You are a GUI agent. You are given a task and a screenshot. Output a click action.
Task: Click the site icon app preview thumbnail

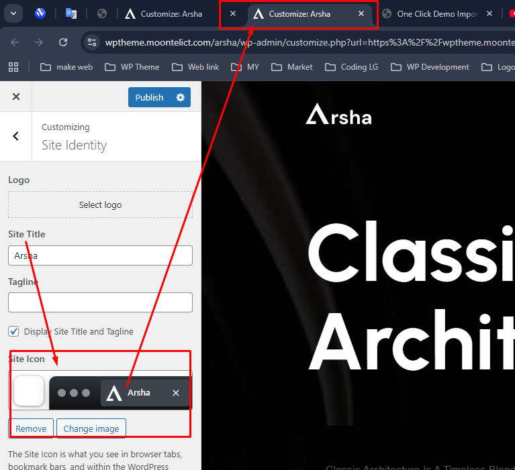29,391
